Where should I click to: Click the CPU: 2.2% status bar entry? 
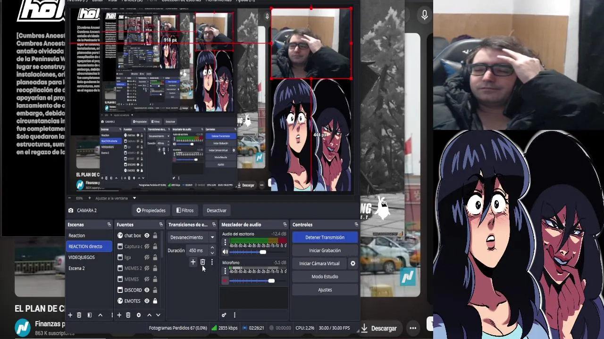[x=305, y=328]
